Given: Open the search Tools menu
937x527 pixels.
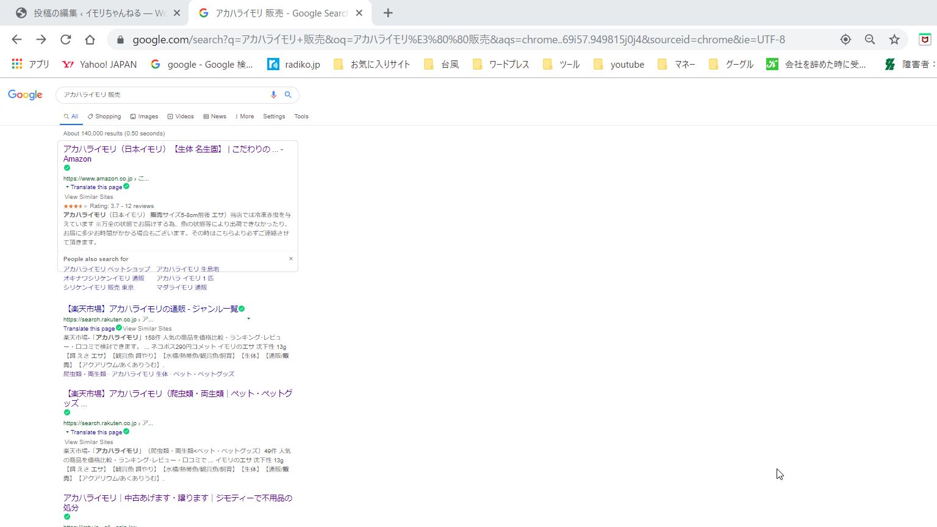Looking at the screenshot, I should coord(301,117).
